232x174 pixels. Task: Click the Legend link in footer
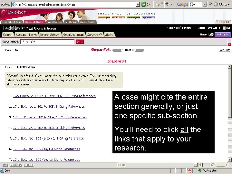pyautogui.click(x=29, y=165)
